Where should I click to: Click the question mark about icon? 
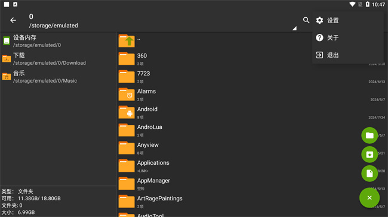(319, 37)
